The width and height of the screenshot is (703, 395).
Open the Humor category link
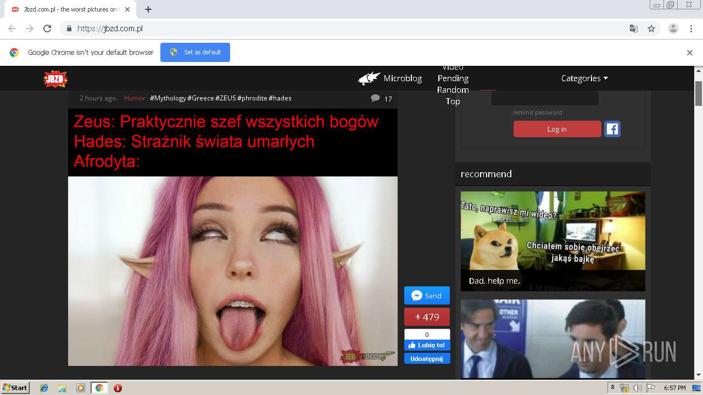tap(135, 98)
